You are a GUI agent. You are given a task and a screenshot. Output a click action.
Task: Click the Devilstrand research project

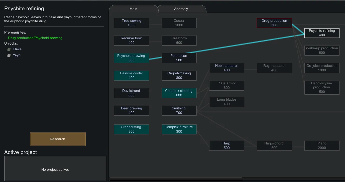131,93
